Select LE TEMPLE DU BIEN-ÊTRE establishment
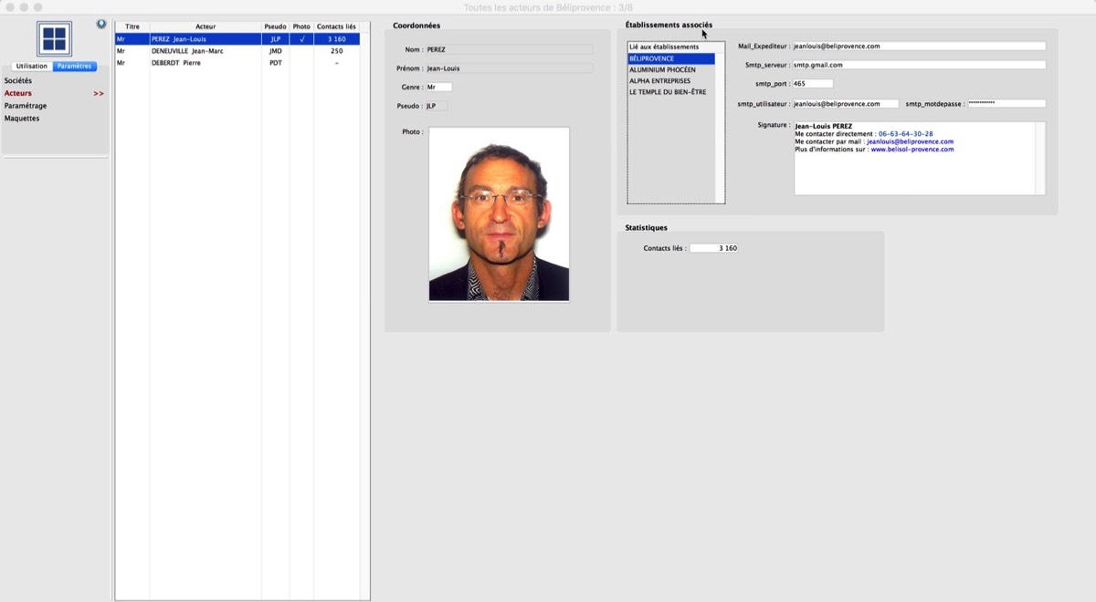 click(x=668, y=92)
